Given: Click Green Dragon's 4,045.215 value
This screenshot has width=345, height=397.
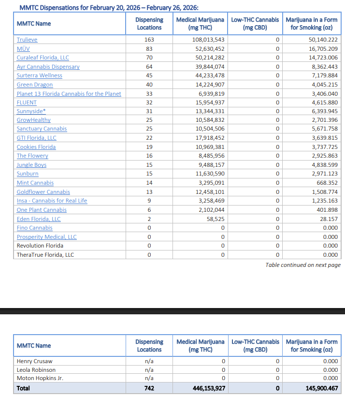Looking at the screenshot, I should 325,85.
